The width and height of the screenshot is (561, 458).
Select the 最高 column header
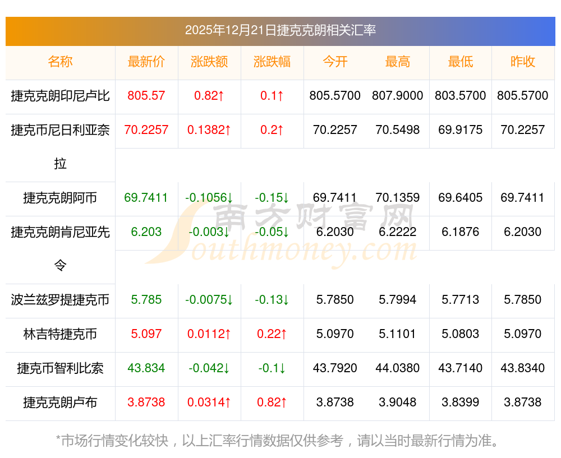[x=398, y=62]
